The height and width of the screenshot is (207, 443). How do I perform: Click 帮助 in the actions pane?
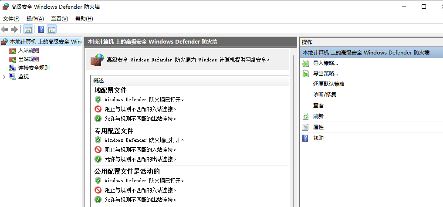coord(318,138)
